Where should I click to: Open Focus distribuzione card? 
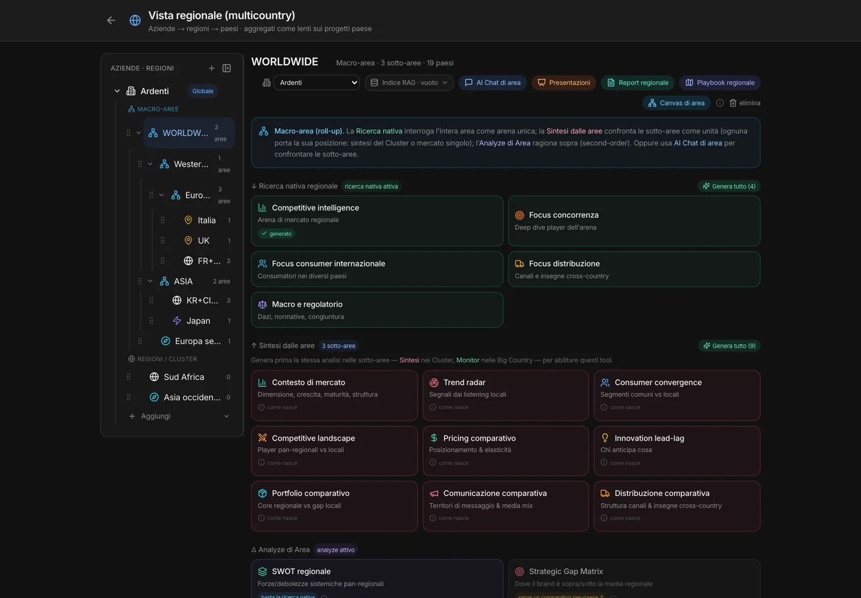pos(634,269)
